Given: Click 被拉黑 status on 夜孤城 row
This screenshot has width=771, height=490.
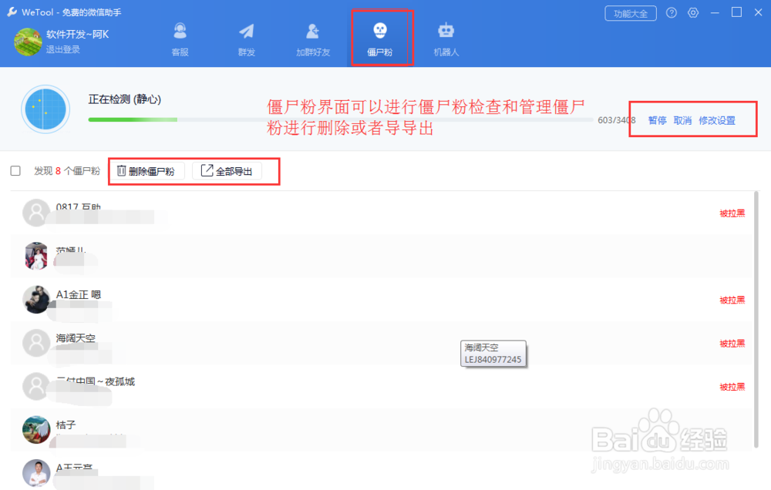Looking at the screenshot, I should (x=732, y=387).
